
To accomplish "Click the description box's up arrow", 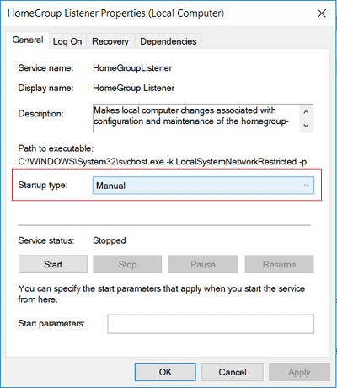I will click(x=306, y=112).
